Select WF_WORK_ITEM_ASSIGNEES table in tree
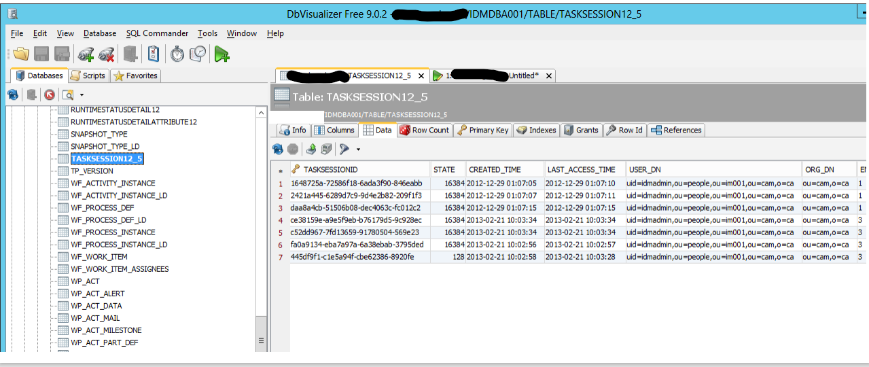The width and height of the screenshot is (869, 367). click(x=119, y=268)
